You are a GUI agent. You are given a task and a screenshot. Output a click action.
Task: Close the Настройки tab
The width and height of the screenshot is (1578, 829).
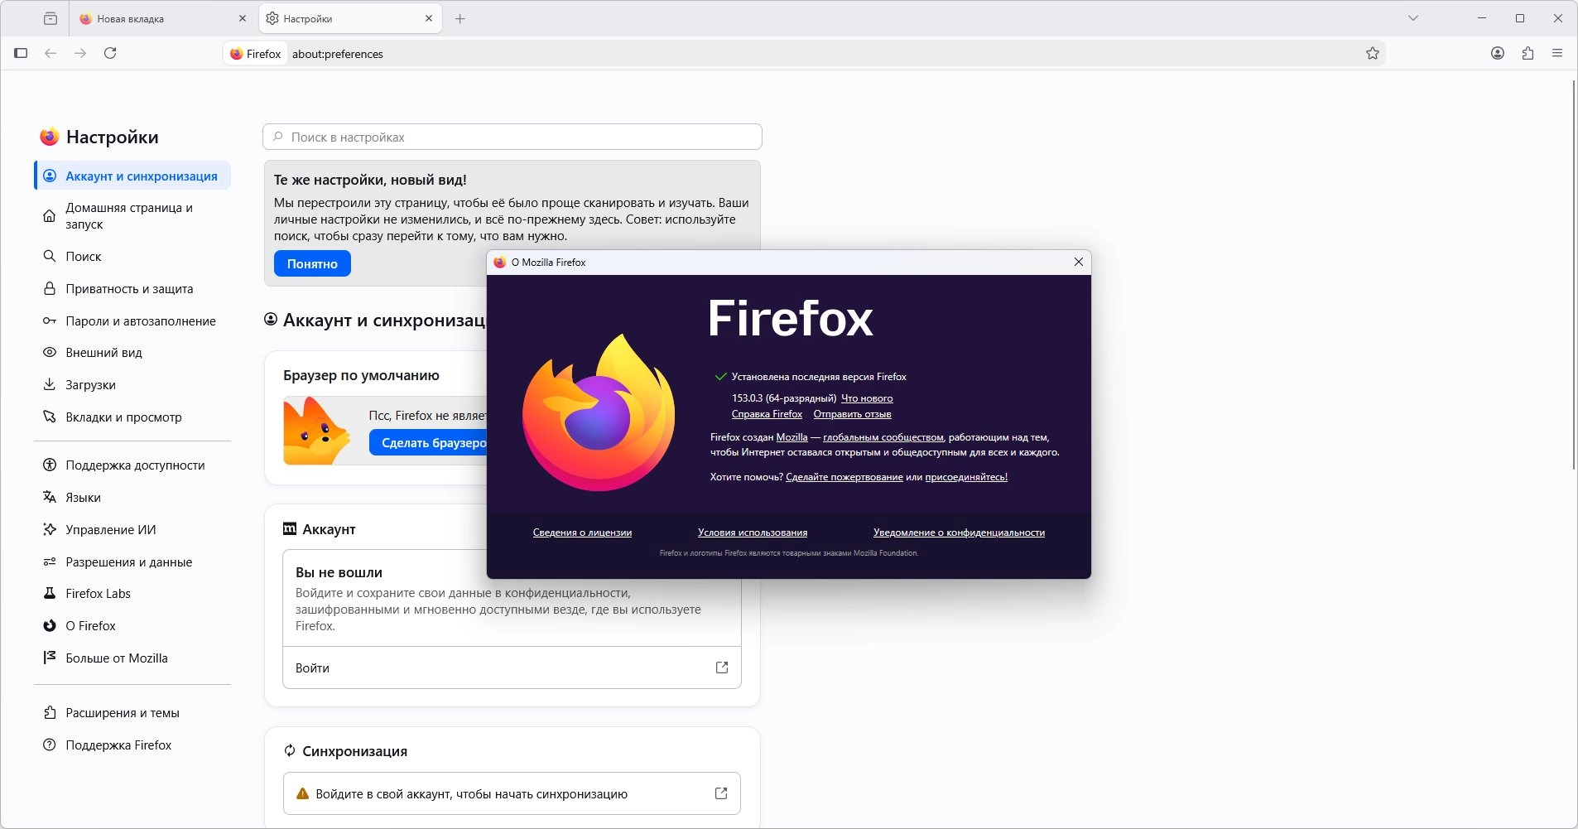pos(429,18)
